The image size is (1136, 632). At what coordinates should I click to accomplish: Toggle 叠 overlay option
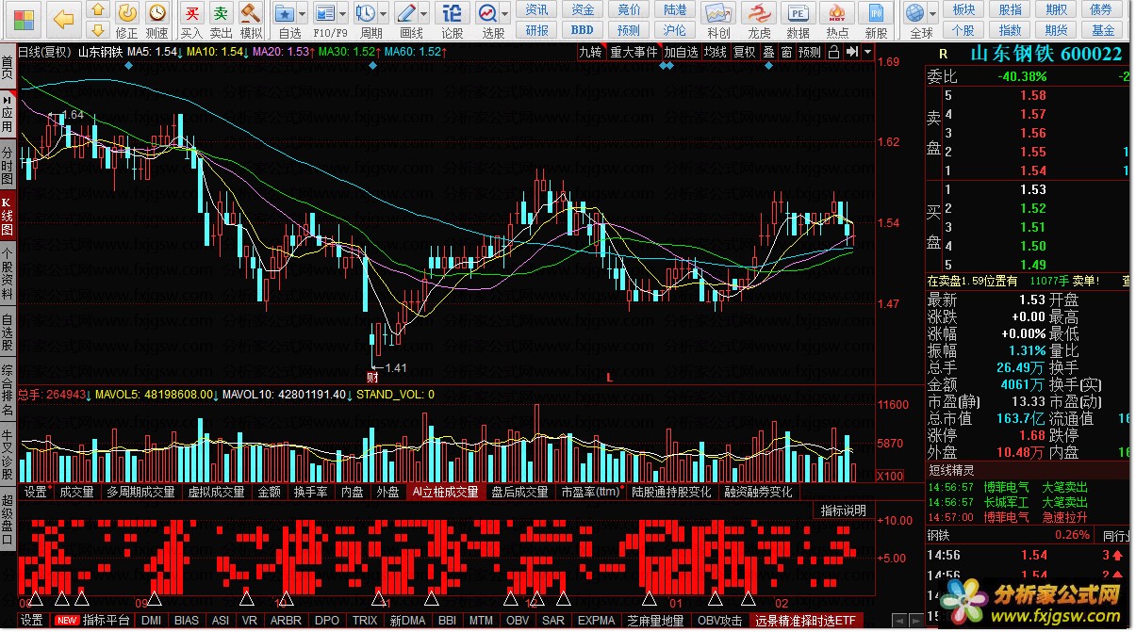click(768, 52)
